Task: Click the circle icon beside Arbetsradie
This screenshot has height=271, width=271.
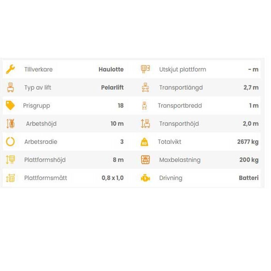Action: (x=10, y=142)
